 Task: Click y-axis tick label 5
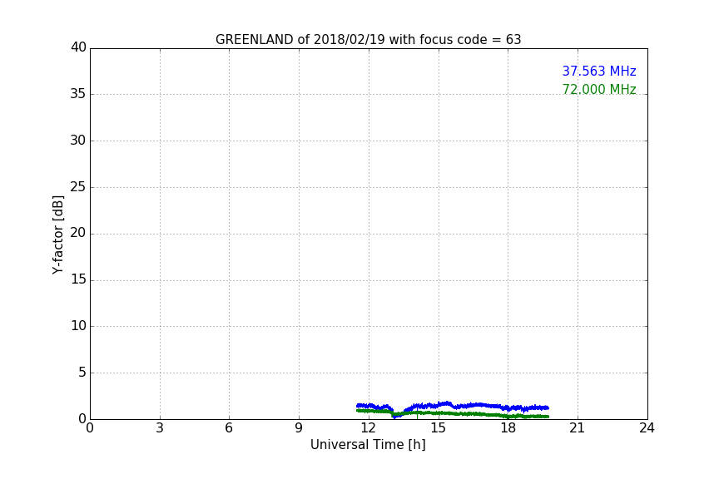(82, 373)
